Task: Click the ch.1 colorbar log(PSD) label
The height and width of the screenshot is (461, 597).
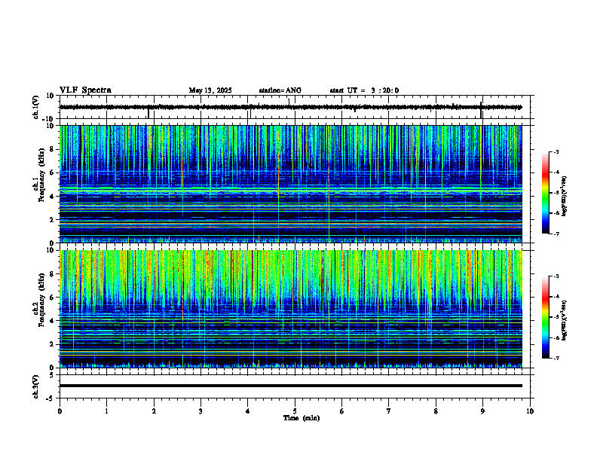Action: point(565,197)
